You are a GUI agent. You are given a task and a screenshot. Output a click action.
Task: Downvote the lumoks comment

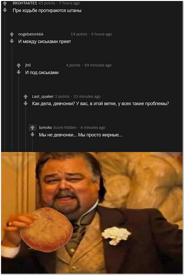click(x=32, y=135)
